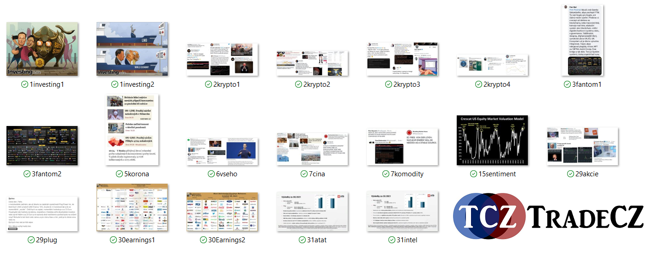
Task: Click the 2krypto4 file label
Action: (x=496, y=84)
